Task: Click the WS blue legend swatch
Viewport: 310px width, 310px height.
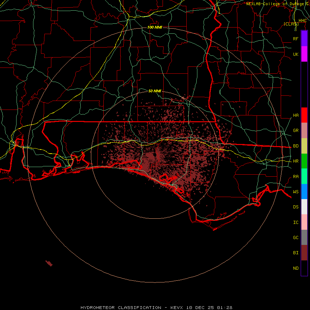Action: pyautogui.click(x=304, y=192)
